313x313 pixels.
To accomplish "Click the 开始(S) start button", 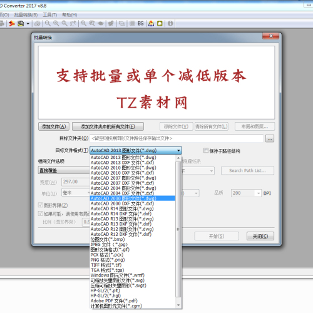I will tap(217, 236).
